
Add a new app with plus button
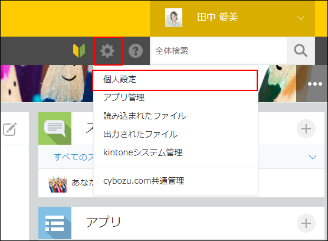(306, 223)
